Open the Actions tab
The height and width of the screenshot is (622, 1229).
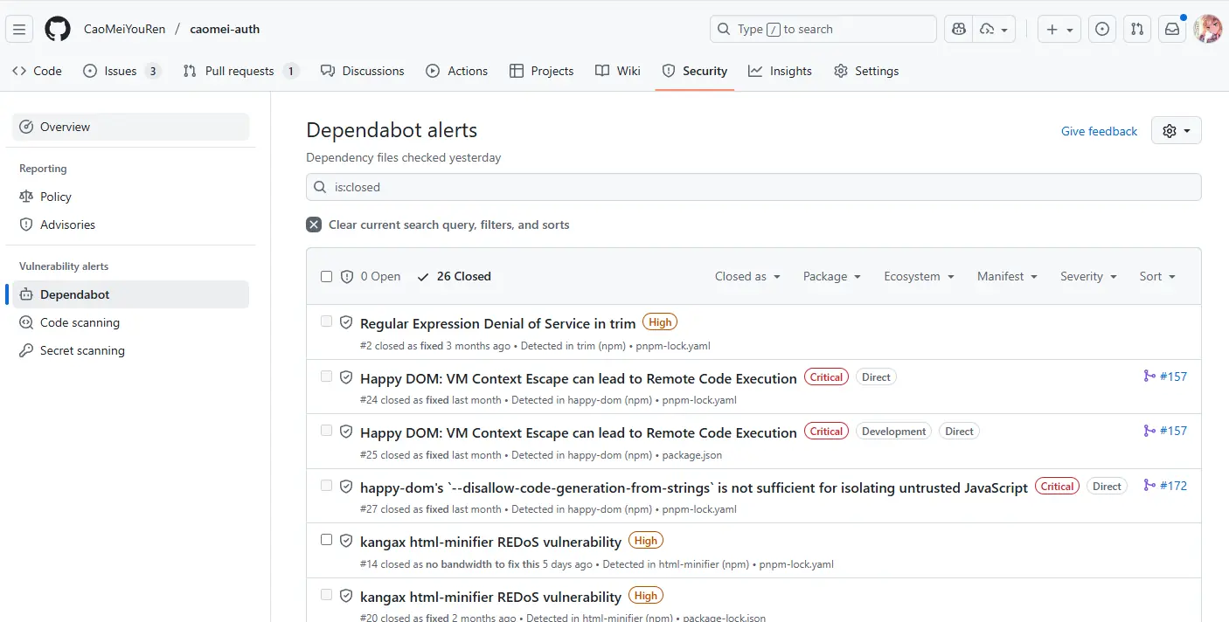pyautogui.click(x=456, y=71)
